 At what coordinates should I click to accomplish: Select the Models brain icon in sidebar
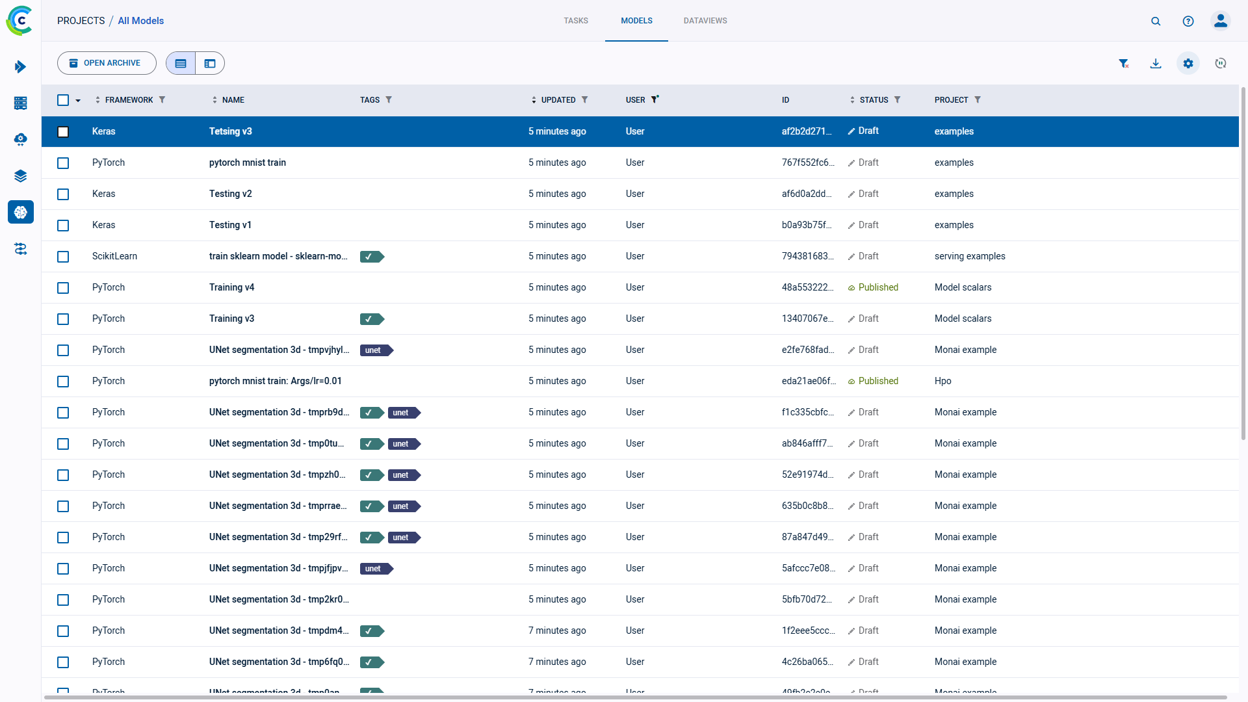pyautogui.click(x=21, y=212)
